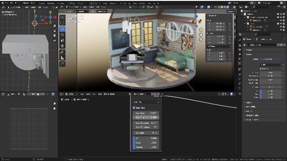Viewport: 287px width, 161px height.
Task: Activate the Rotate tool in viewport toolbar
Action: point(62,34)
